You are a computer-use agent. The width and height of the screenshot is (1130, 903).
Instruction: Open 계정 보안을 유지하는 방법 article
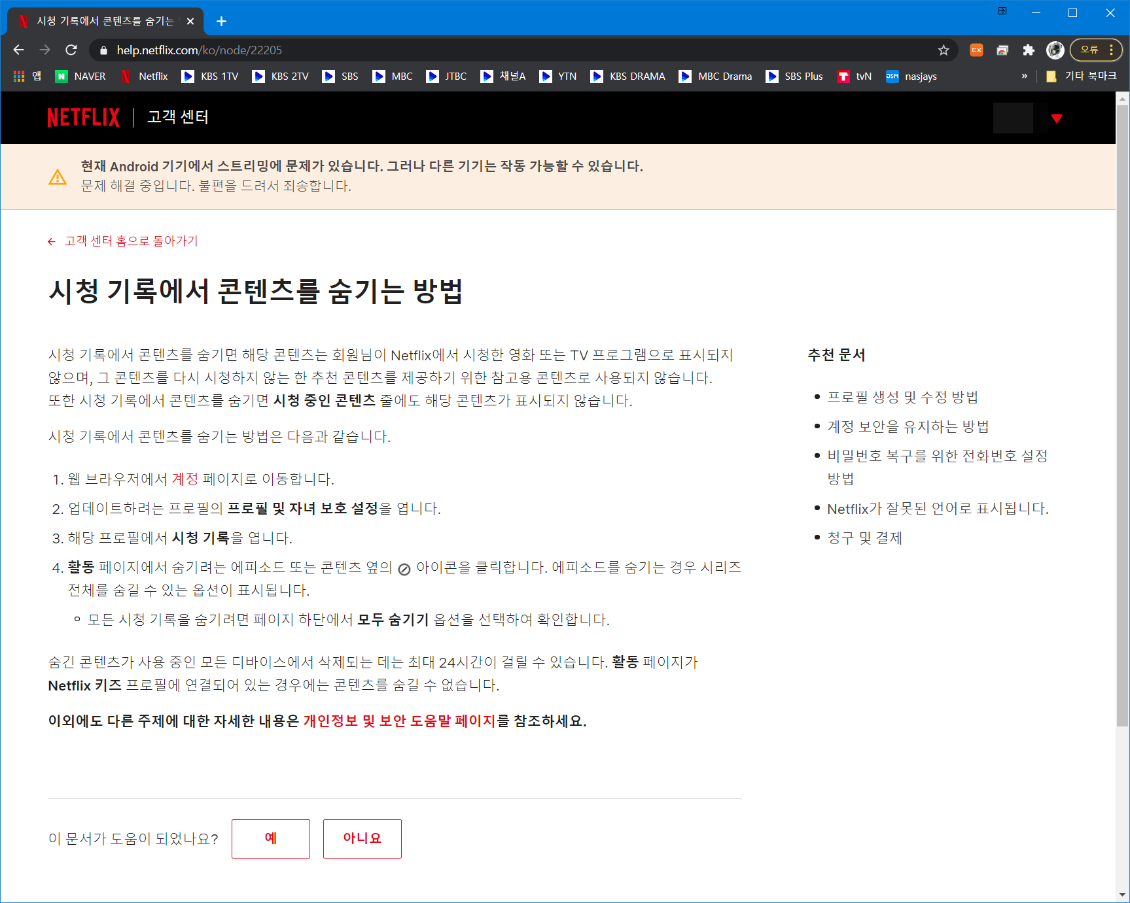pyautogui.click(x=908, y=426)
